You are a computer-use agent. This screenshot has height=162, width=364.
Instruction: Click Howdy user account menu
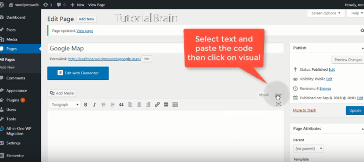pos(354,5)
